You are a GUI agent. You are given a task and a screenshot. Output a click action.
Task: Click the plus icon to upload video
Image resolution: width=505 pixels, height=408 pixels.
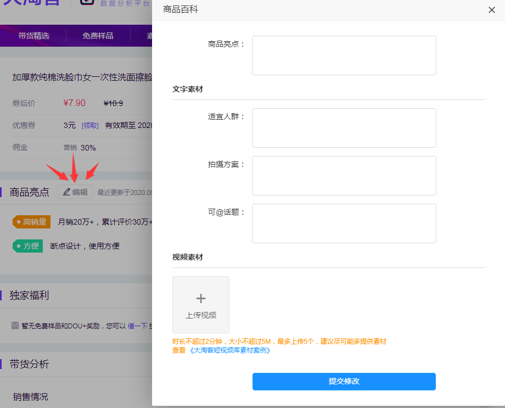pyautogui.click(x=201, y=298)
